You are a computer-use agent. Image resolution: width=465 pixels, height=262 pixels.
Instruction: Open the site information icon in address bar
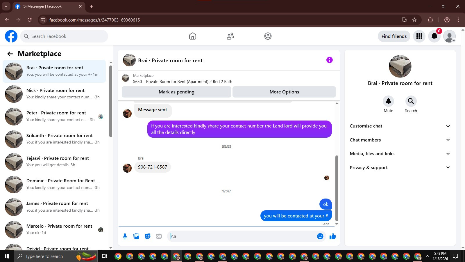click(43, 20)
